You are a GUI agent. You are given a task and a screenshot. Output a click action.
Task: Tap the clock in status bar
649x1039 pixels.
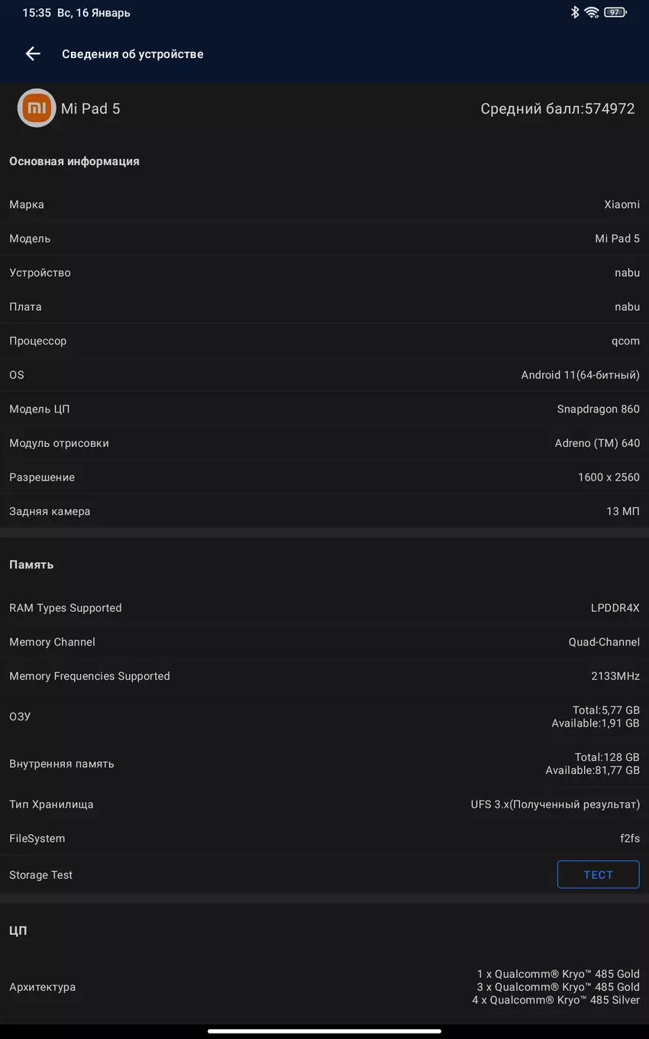[35, 13]
